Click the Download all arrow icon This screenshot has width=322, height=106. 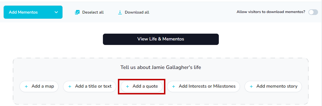pyautogui.click(x=120, y=12)
